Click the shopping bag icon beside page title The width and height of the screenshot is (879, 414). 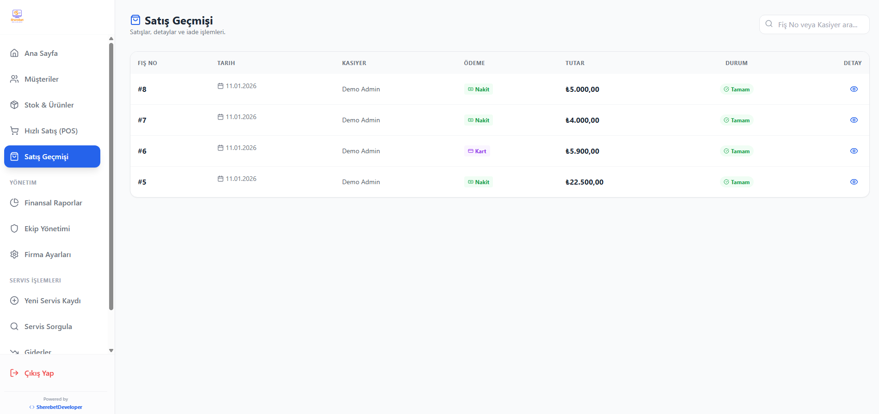135,20
